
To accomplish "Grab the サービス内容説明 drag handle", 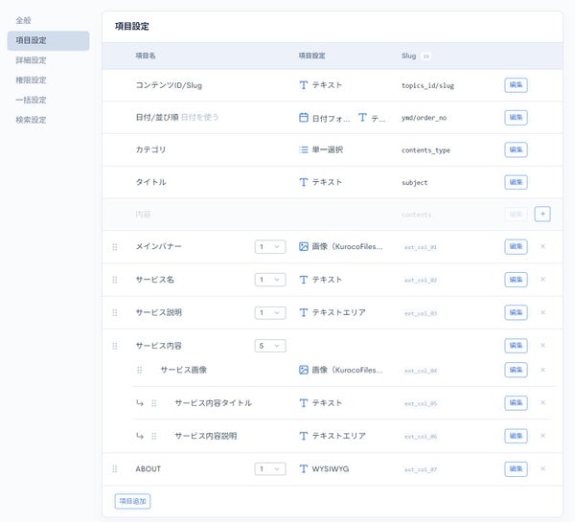I will (x=154, y=436).
